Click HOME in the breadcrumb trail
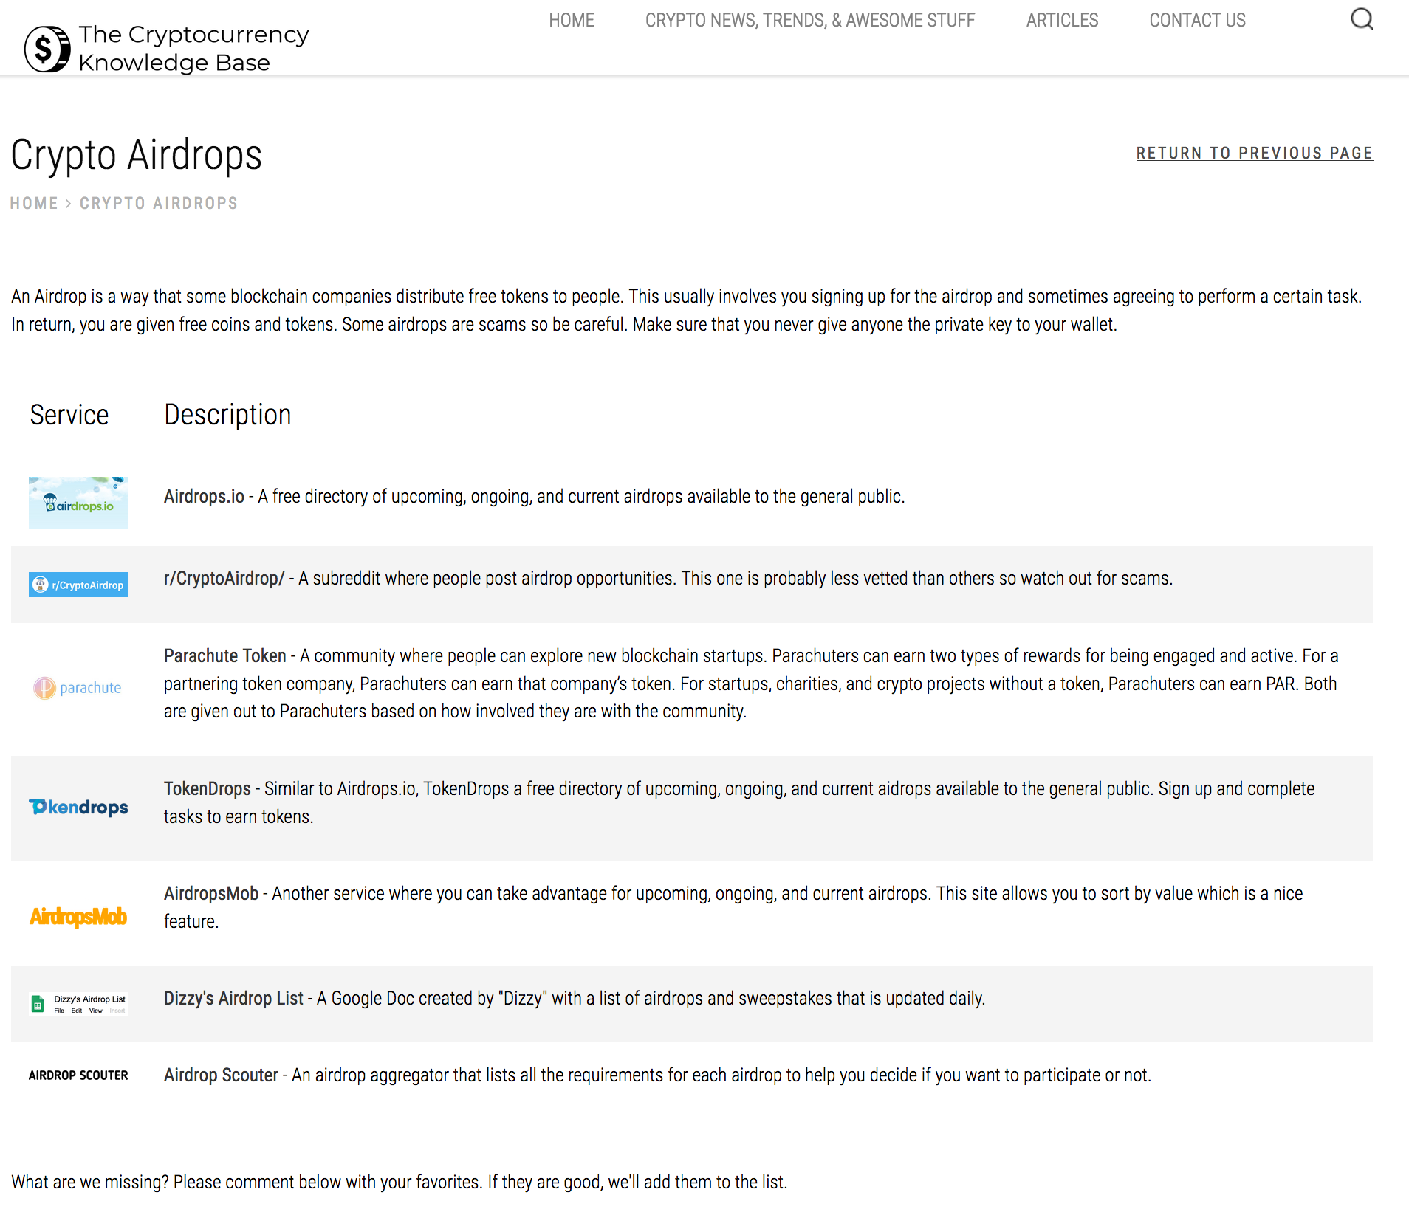Image resolution: width=1409 pixels, height=1215 pixels. pyautogui.click(x=34, y=203)
